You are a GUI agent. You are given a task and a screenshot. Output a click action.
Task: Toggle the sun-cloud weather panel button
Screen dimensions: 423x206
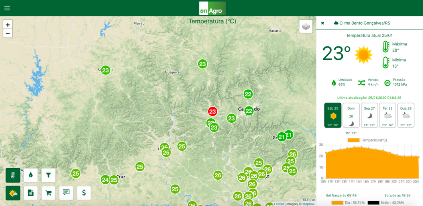(13, 193)
